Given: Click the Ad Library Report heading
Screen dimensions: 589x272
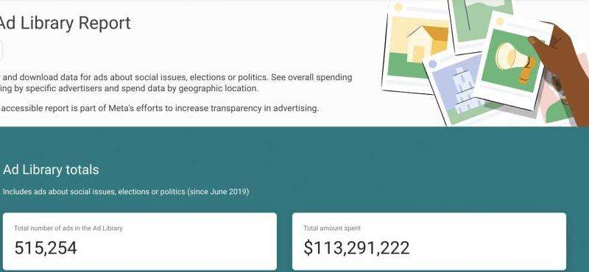Looking at the screenshot, I should [x=65, y=24].
